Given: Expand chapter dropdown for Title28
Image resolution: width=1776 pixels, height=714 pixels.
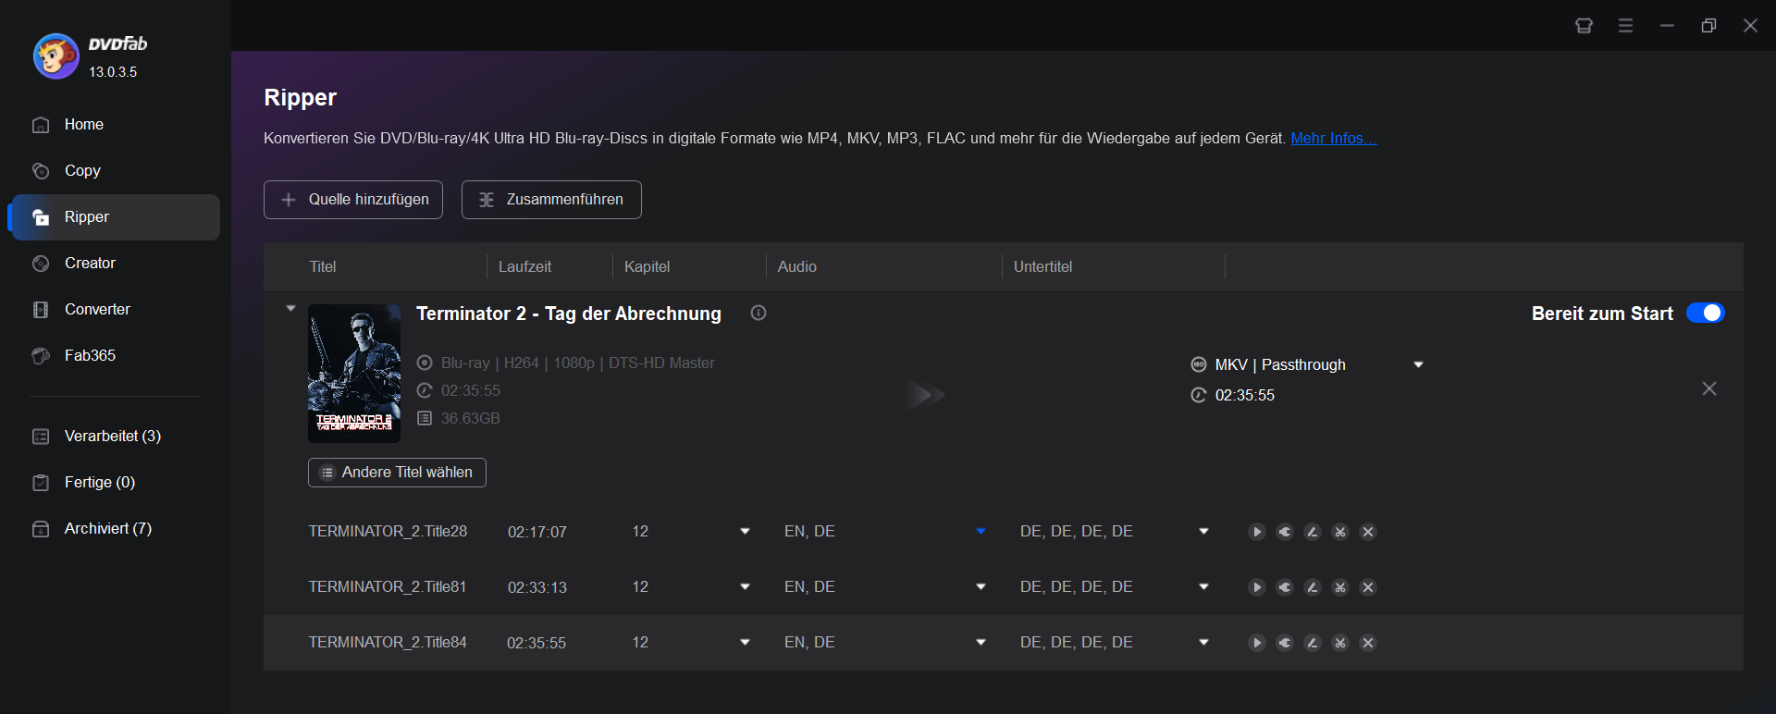Looking at the screenshot, I should pyautogui.click(x=745, y=531).
